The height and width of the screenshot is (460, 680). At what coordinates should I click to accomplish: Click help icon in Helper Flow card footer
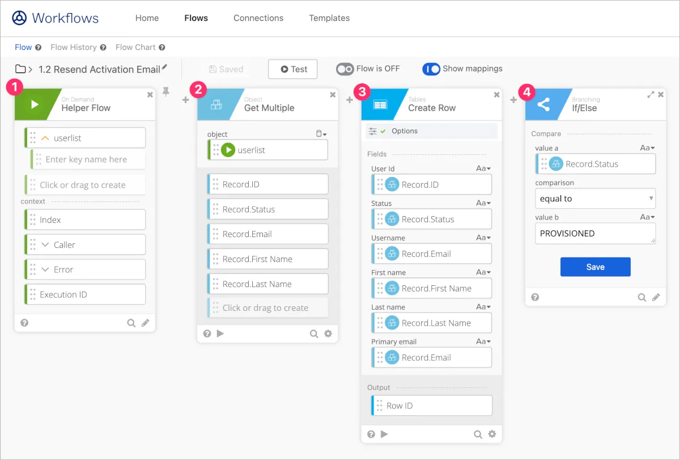tap(24, 323)
